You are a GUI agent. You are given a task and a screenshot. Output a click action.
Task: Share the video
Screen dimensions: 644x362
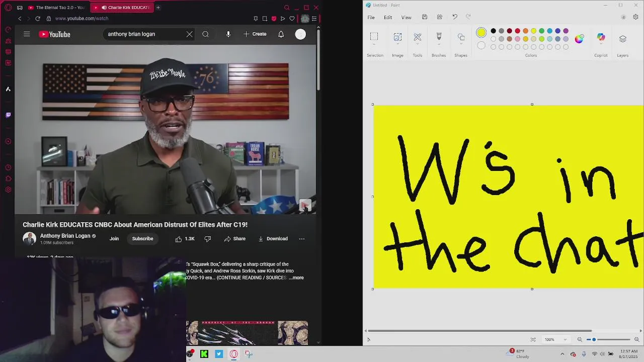coord(235,239)
